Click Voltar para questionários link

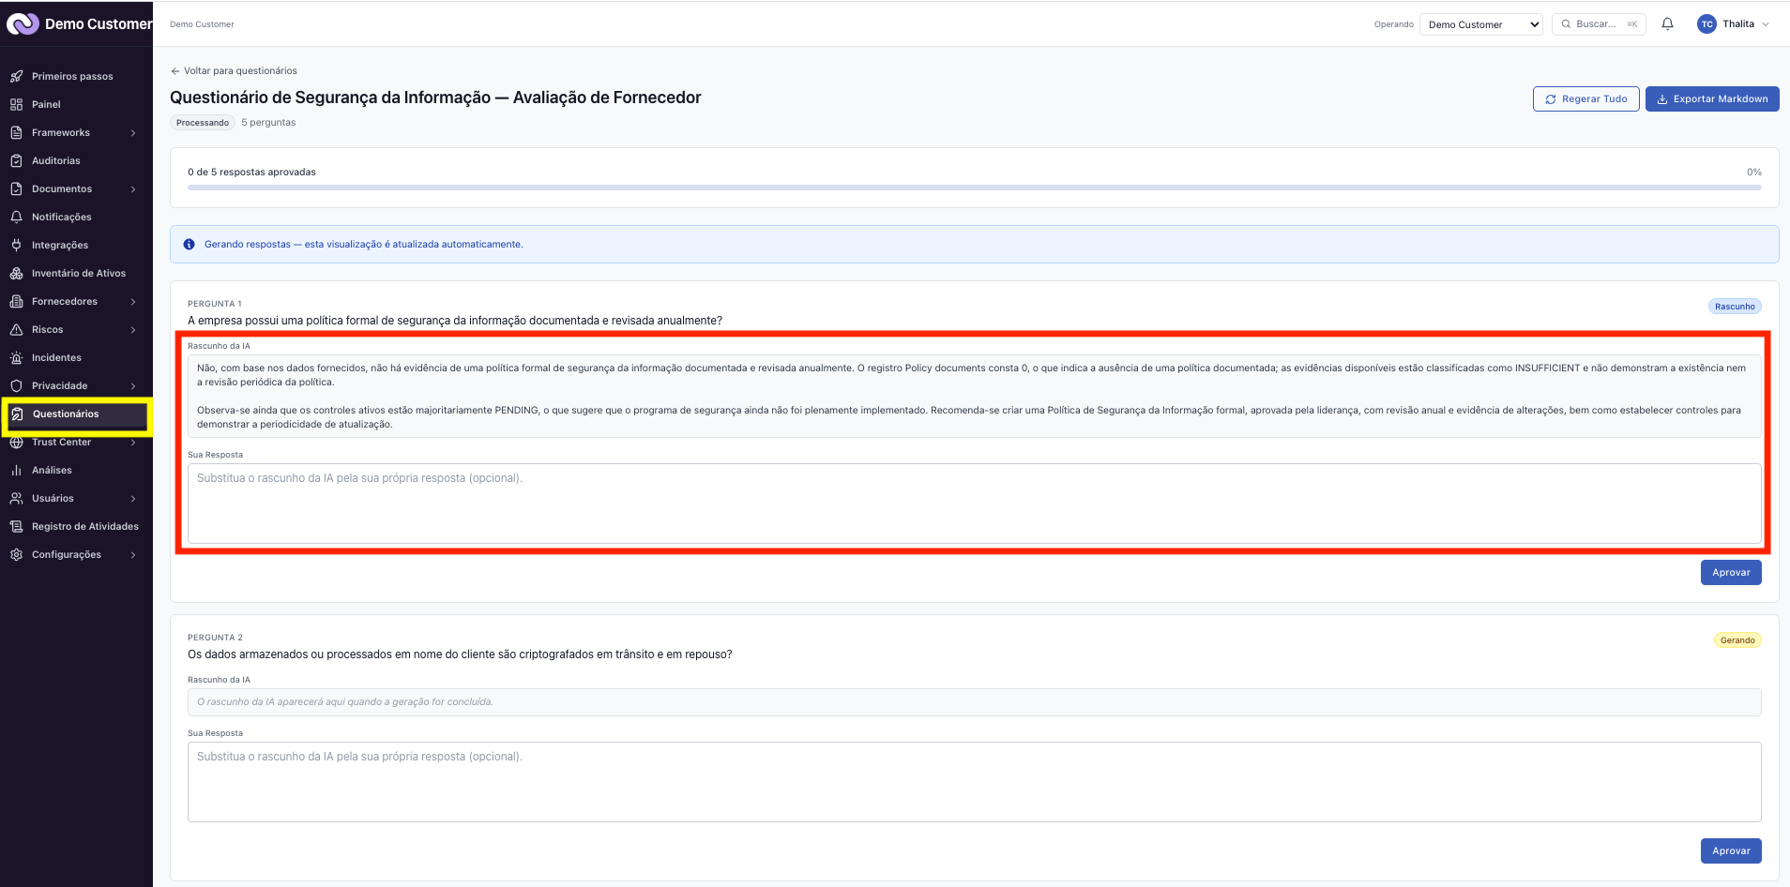[234, 71]
